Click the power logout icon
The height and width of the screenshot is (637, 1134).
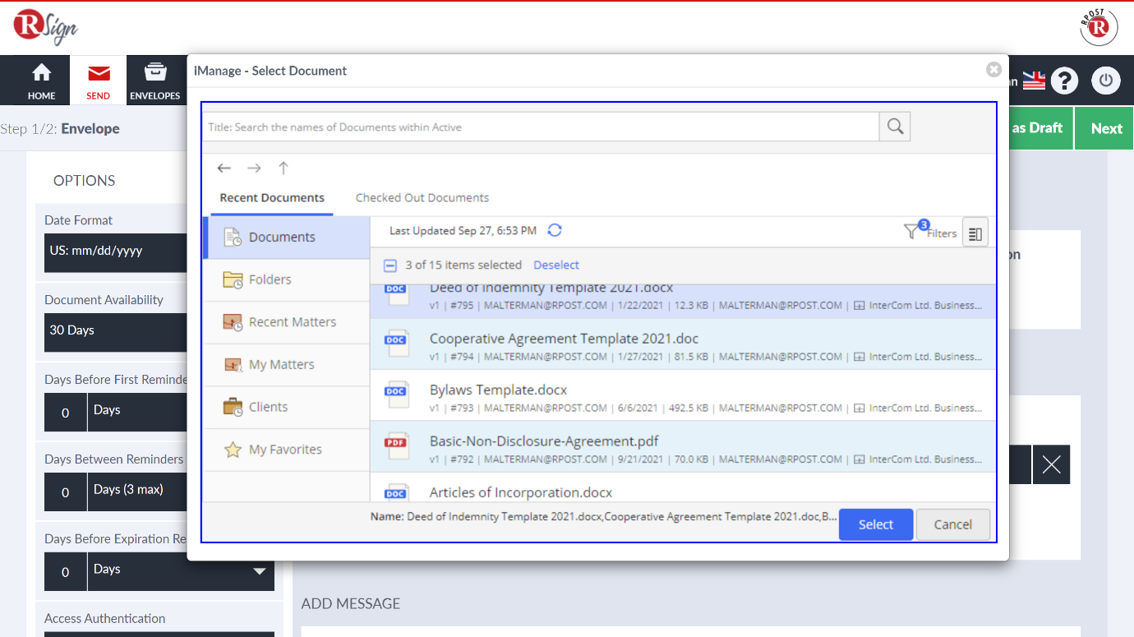coord(1105,81)
